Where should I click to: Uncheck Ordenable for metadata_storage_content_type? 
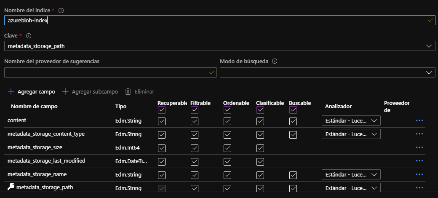[227, 135]
